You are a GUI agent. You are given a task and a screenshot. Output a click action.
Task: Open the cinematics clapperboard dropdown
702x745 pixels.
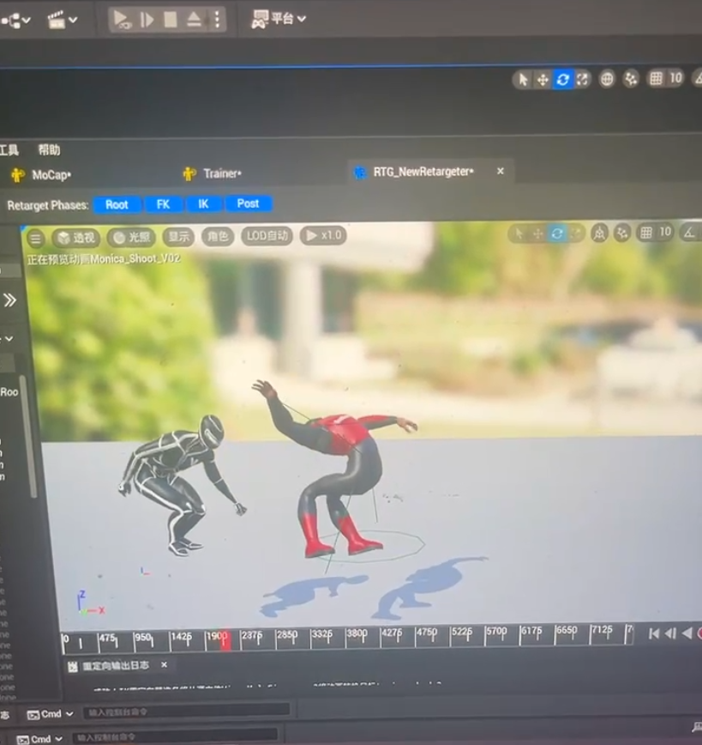coord(62,21)
